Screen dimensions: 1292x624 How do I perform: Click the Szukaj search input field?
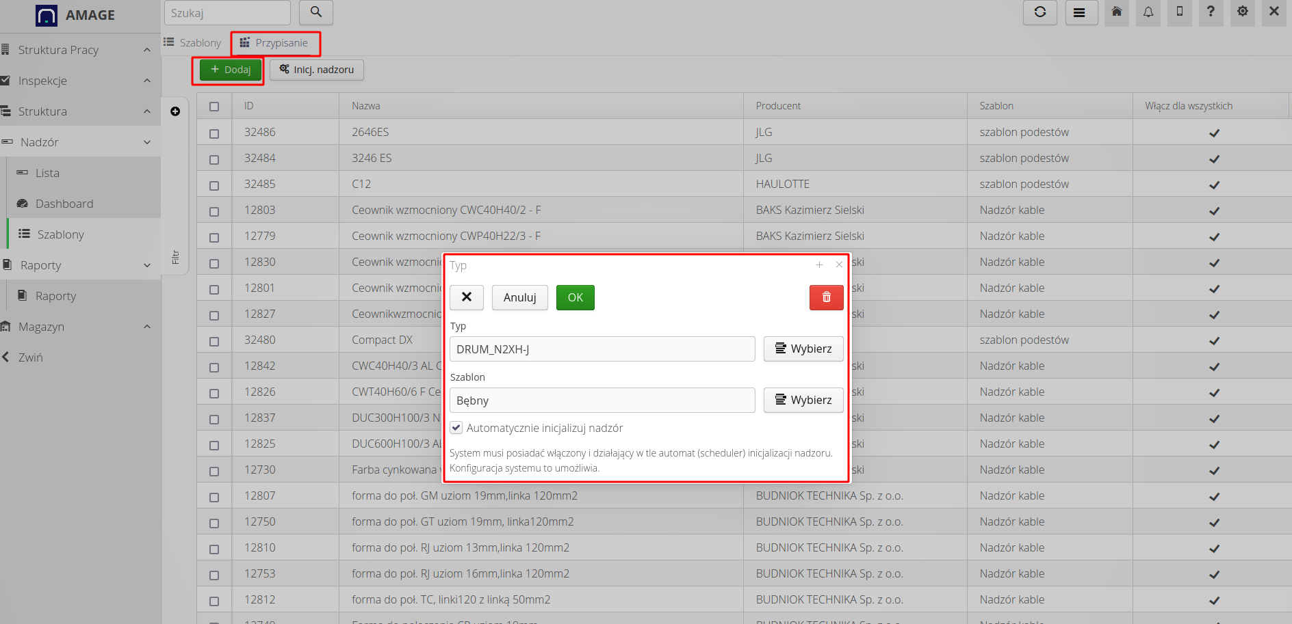tap(227, 13)
